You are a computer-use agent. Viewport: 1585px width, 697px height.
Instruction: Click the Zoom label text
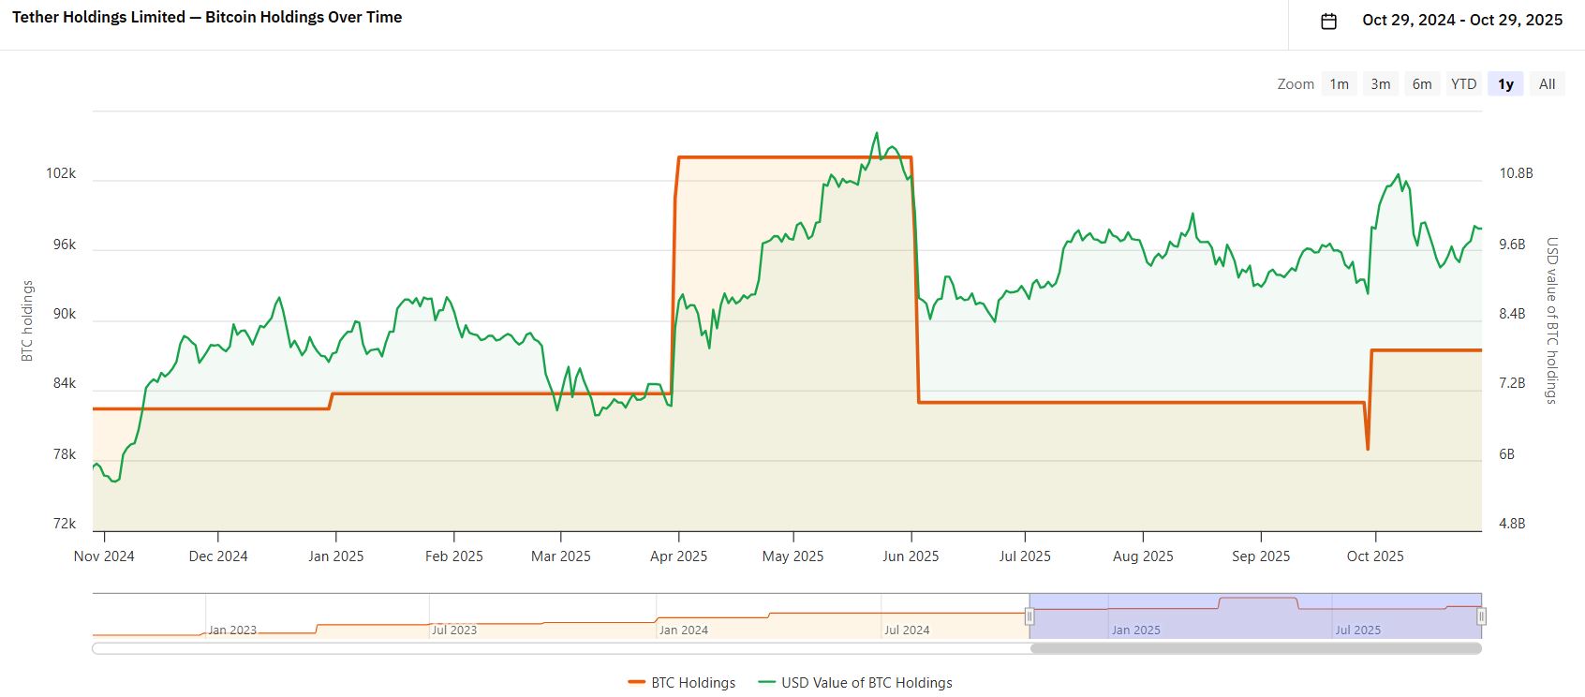1296,84
